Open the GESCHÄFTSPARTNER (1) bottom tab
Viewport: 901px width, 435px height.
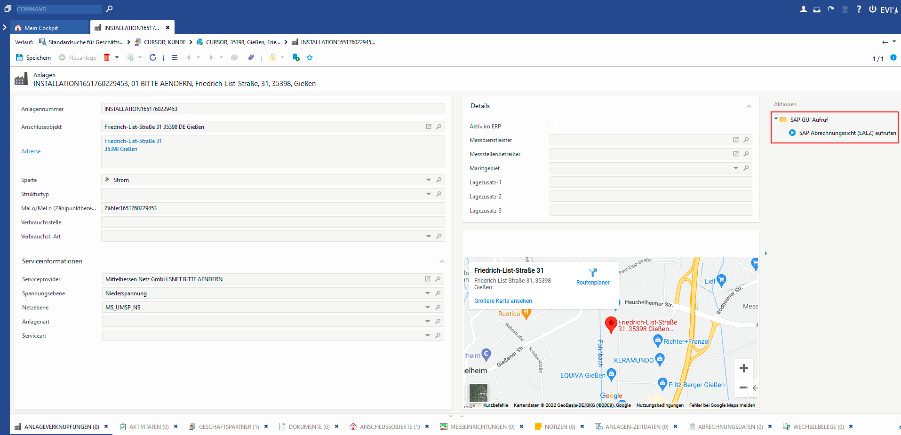point(229,427)
